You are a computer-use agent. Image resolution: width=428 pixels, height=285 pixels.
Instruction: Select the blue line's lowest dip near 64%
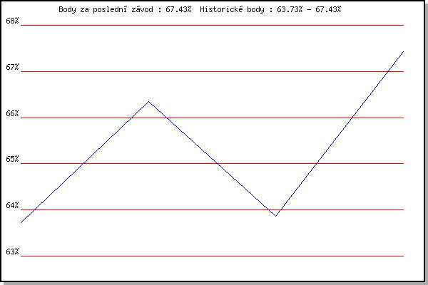click(275, 215)
